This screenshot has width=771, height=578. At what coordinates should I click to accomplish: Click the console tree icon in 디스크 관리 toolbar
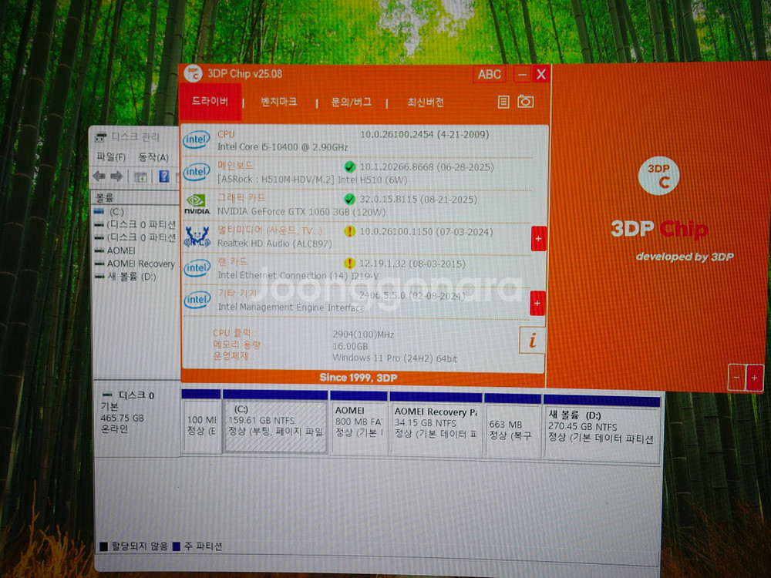[140, 177]
